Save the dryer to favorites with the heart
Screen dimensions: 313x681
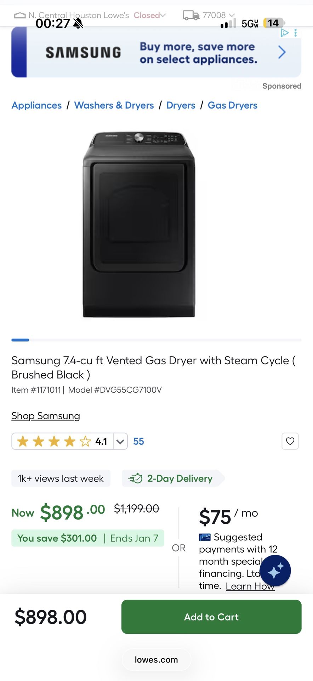[290, 441]
